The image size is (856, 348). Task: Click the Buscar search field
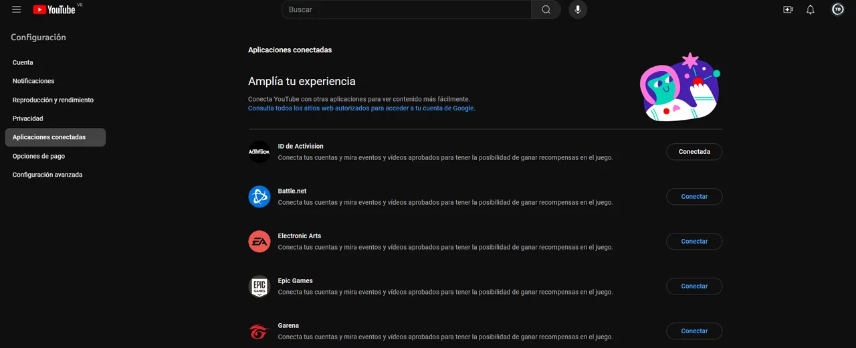[x=407, y=9]
